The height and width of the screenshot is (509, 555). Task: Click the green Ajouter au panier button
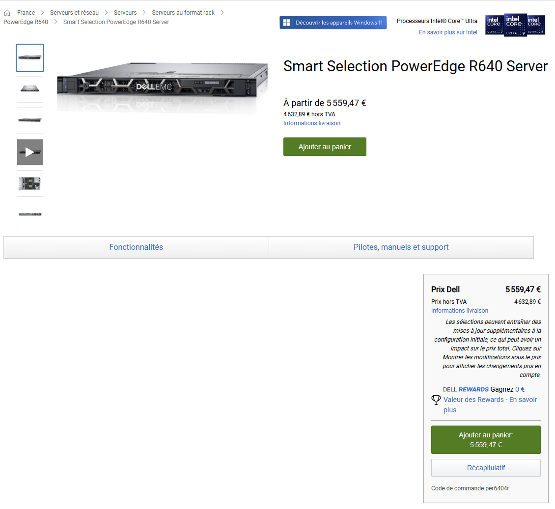click(x=325, y=147)
